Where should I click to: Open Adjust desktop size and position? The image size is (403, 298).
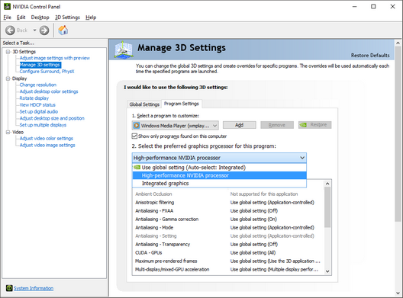coord(52,118)
